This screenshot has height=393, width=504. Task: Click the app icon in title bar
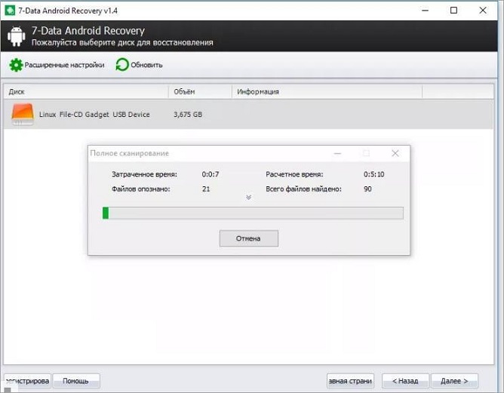[10, 11]
